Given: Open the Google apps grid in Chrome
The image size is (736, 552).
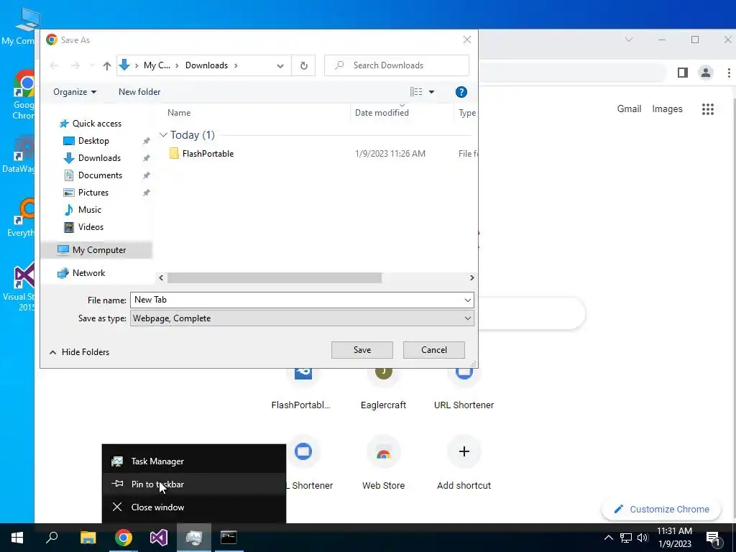Looking at the screenshot, I should [x=707, y=109].
